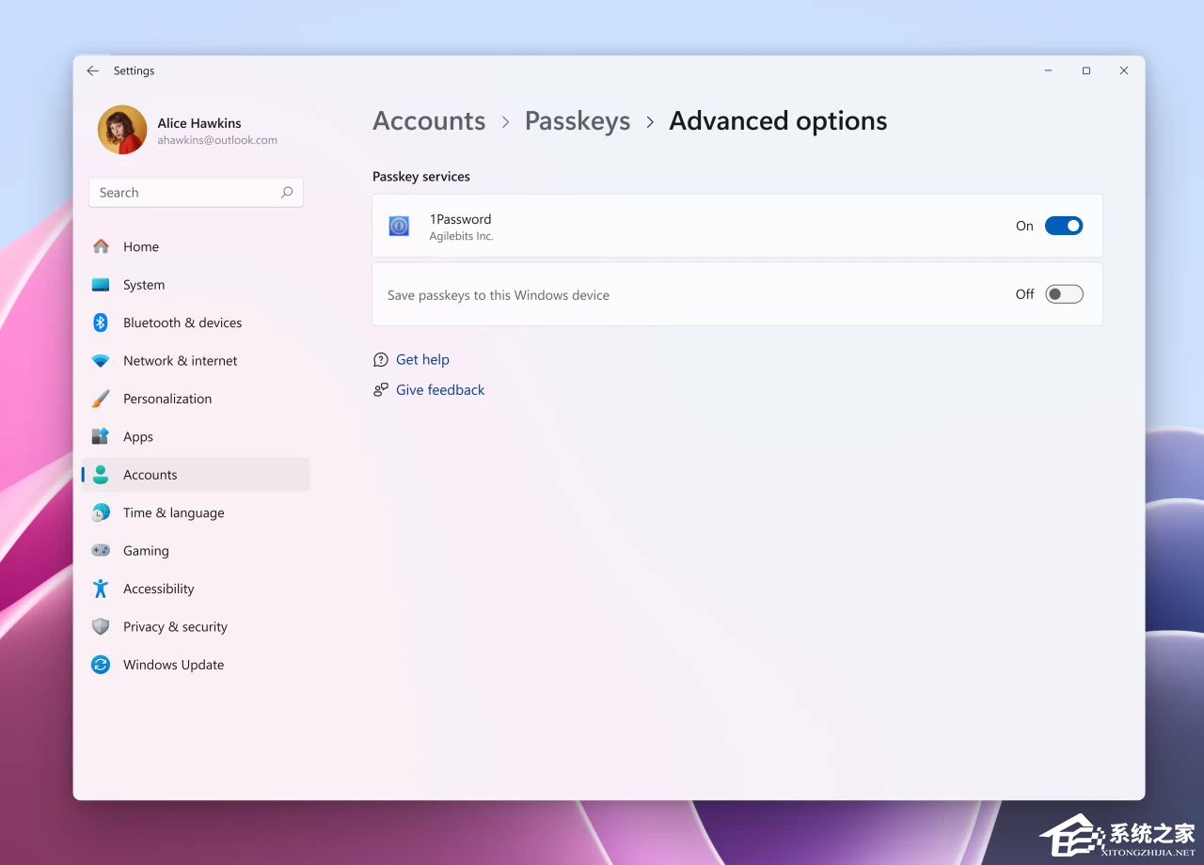The width and height of the screenshot is (1204, 865).
Task: Select the Accessibility person icon
Action: (x=100, y=589)
